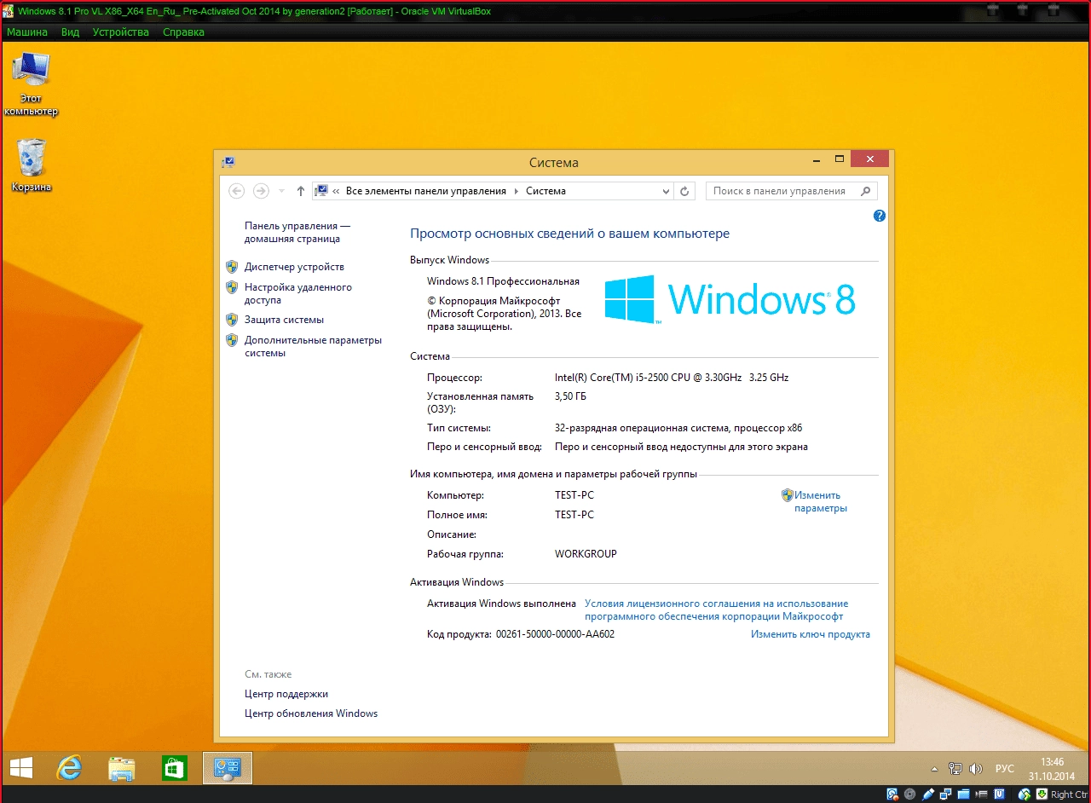
Task: Click the product ID 00261-50000-00000-AA602
Action: (555, 634)
